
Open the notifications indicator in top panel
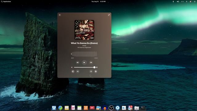191,2
